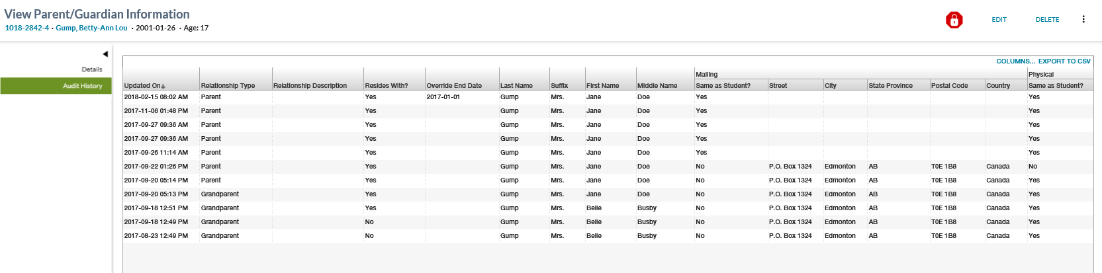
Task: Click the EDIT button
Action: pyautogui.click(x=999, y=20)
